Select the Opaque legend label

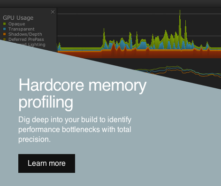16,24
